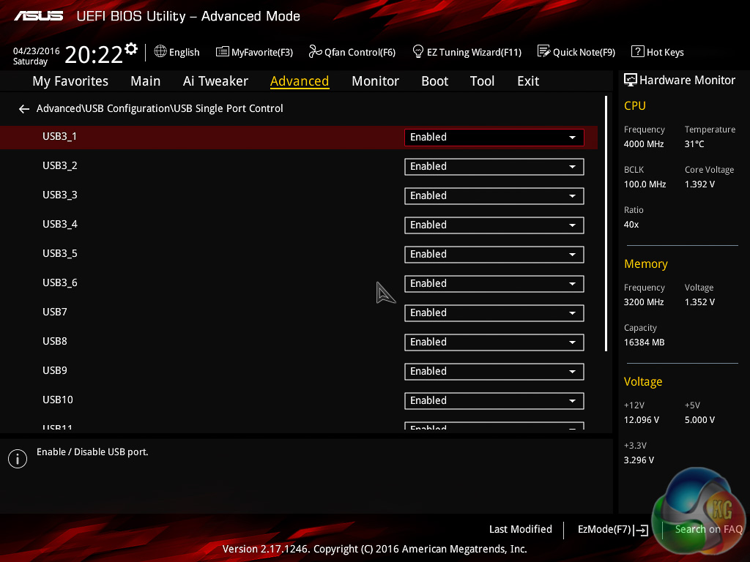The height and width of the screenshot is (562, 750).
Task: Click the globe language icon
Action: [x=160, y=51]
